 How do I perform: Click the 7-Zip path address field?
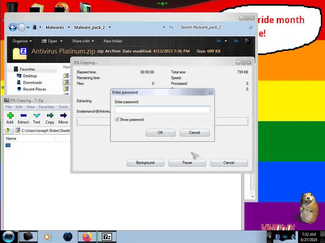pos(43,130)
